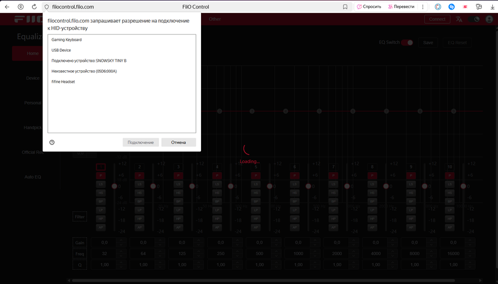Screen dimensions: 498x284
Task: Select EQ band number 10 box
Action: [x=450, y=167]
